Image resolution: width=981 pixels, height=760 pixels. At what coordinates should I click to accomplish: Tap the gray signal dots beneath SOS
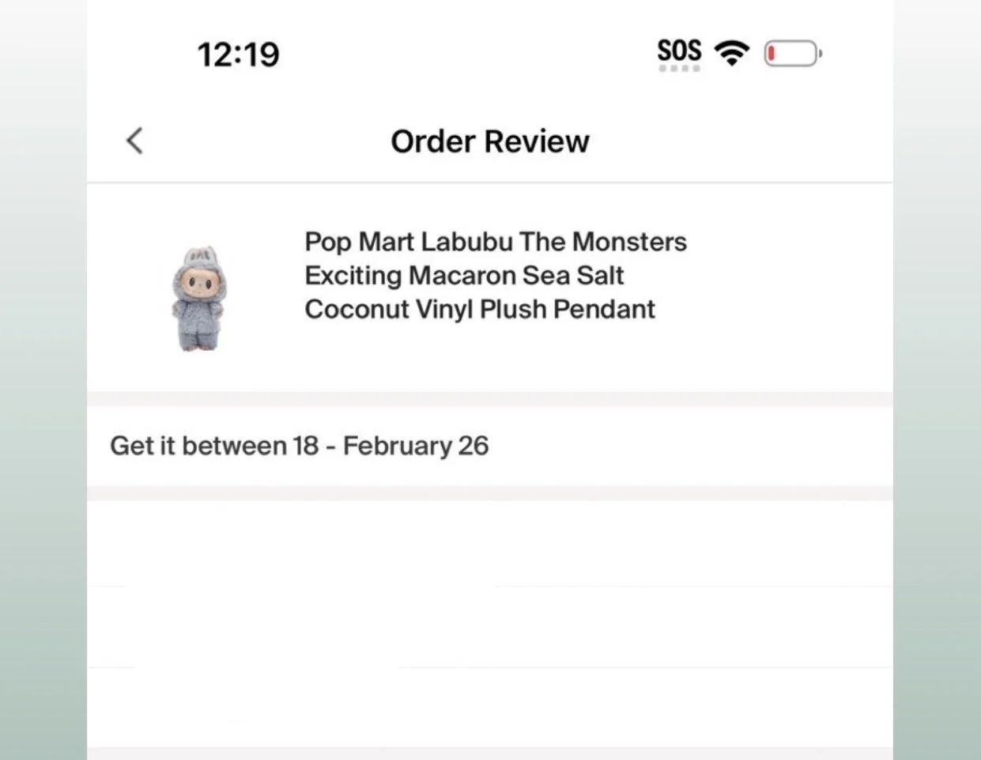(679, 69)
